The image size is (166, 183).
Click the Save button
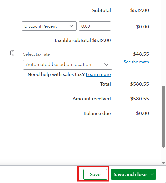[x=95, y=174]
